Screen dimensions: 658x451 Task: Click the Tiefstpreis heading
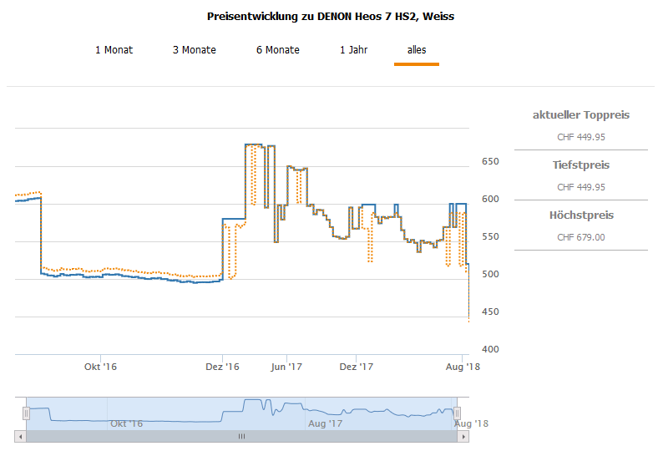(x=581, y=165)
